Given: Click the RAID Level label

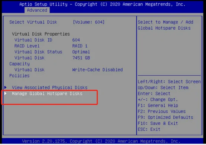Looking at the screenshot, I should pyautogui.click(x=27, y=46).
